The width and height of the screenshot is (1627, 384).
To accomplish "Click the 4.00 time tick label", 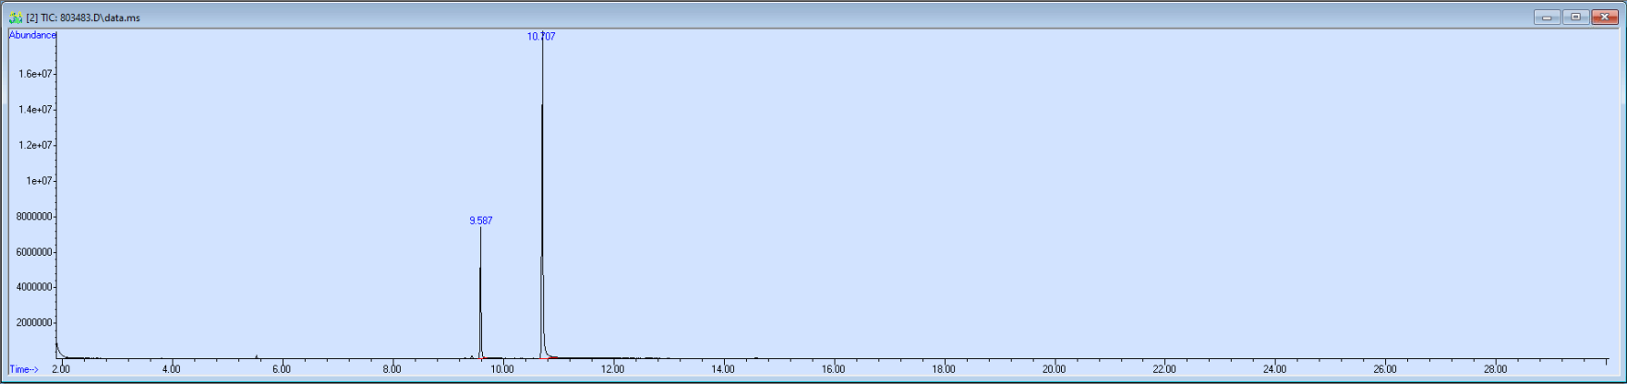I will click(171, 369).
